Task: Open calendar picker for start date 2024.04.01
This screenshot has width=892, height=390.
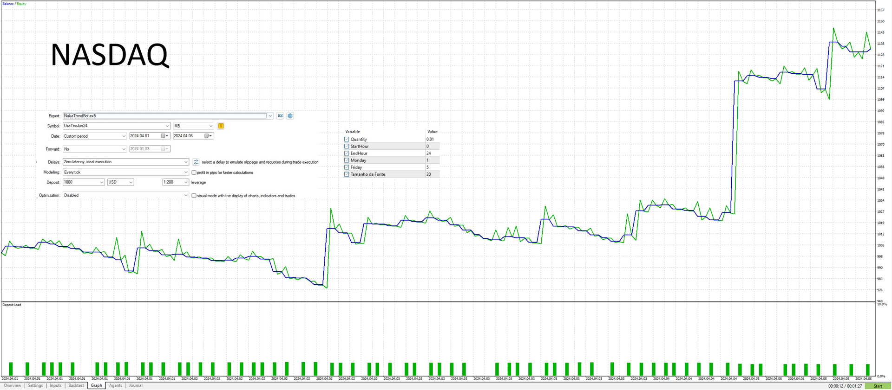Action: tap(164, 136)
